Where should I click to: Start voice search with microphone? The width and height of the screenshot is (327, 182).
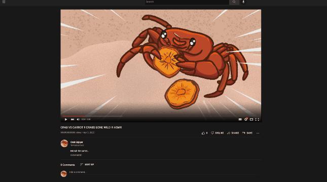[x=243, y=2]
